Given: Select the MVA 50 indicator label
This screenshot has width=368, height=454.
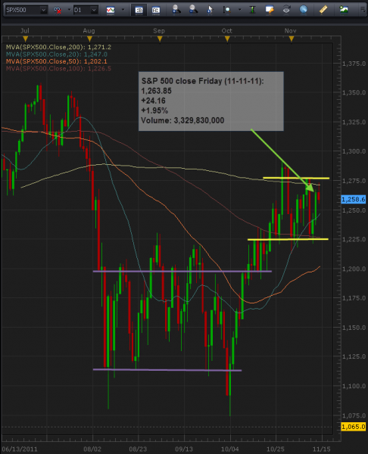Looking at the screenshot, I should tap(57, 61).
